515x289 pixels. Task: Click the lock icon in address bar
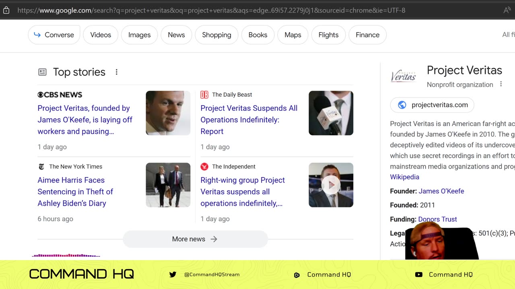point(6,10)
